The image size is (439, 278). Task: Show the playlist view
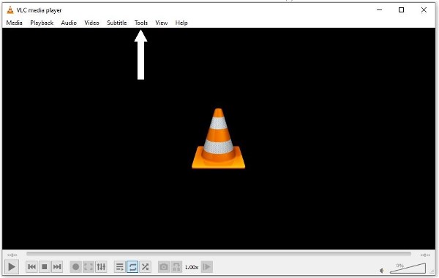tap(120, 267)
